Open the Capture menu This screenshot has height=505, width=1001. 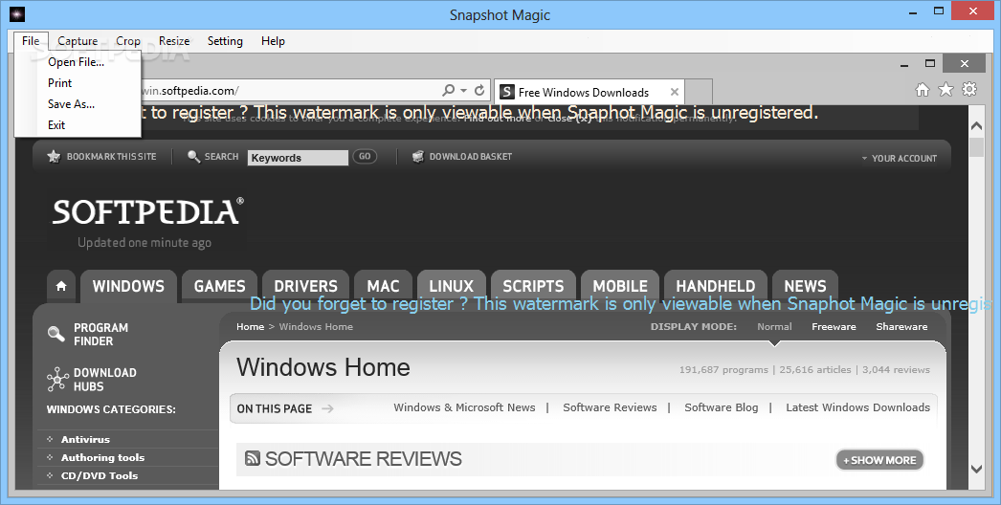(78, 41)
